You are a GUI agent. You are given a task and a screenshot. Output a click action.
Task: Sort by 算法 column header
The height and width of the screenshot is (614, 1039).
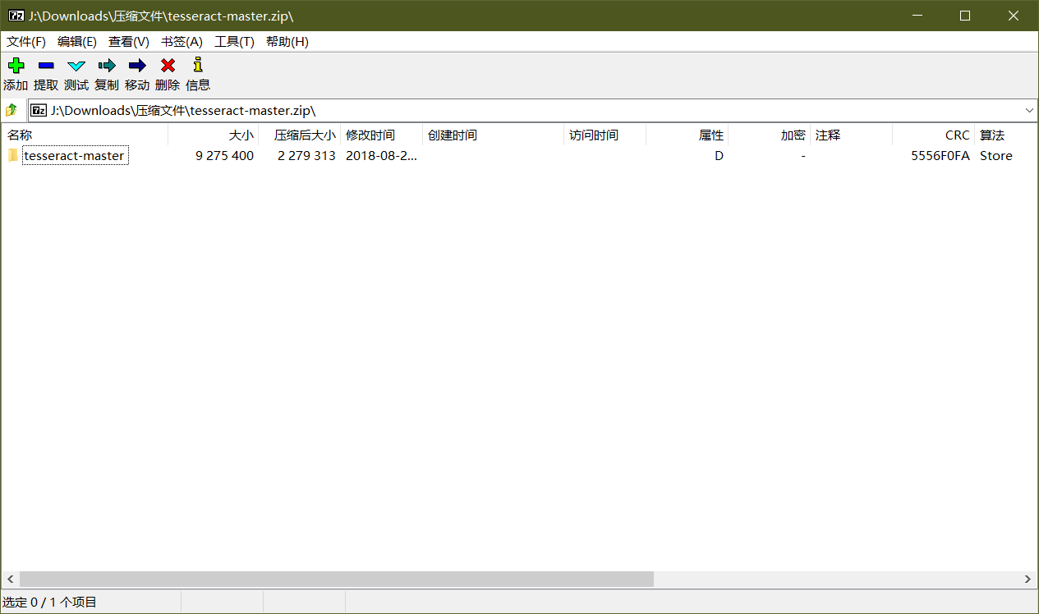[x=1006, y=135]
